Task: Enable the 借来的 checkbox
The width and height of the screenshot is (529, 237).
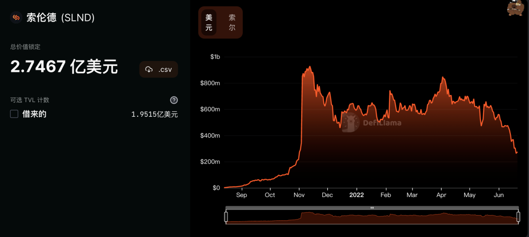Action: [14, 114]
